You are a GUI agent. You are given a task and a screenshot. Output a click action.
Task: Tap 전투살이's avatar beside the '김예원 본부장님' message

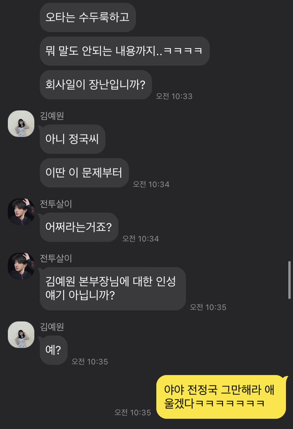pos(21,266)
